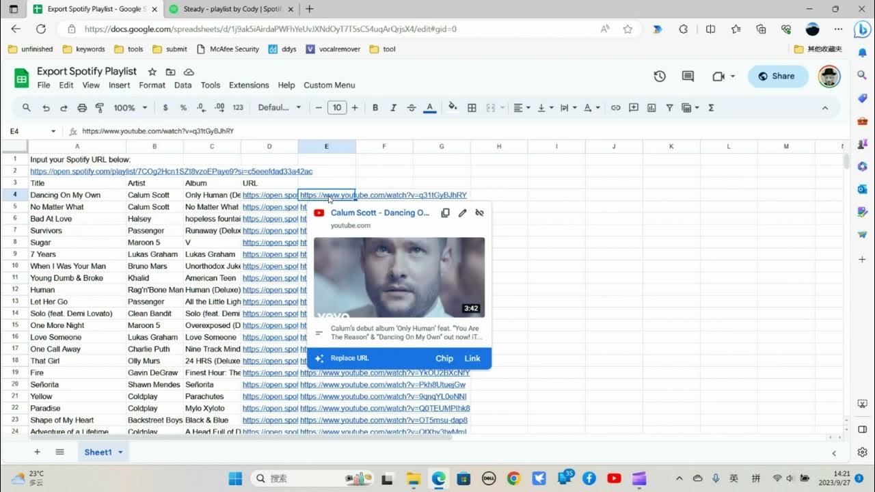Click the font size field
The height and width of the screenshot is (492, 875).
click(336, 108)
